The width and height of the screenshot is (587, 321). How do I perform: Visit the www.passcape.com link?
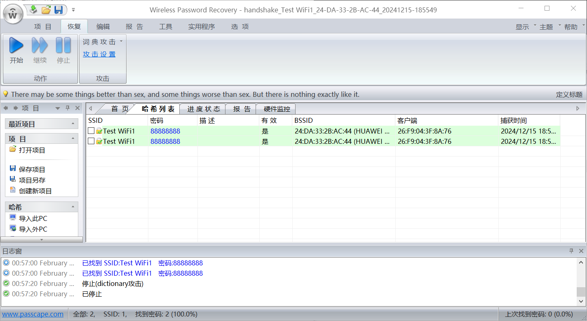[x=33, y=314]
